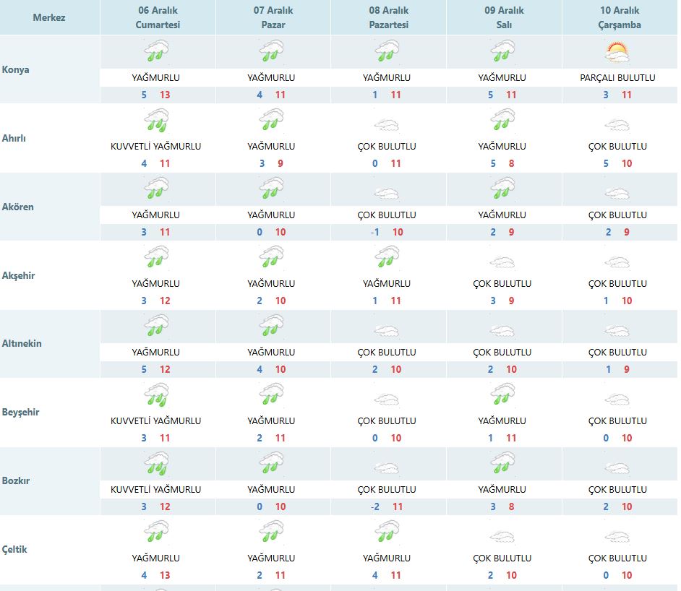Click Konya's rain icon for 06 Aralık Cumartesi
681x591 pixels.
pos(156,52)
